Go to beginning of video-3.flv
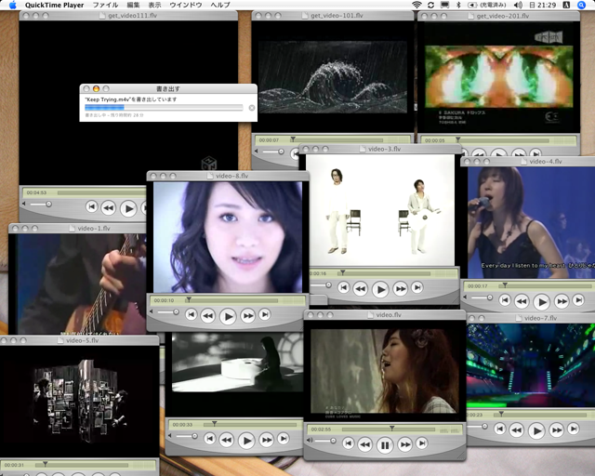Viewport: 595px width, 476px height. 343,287
